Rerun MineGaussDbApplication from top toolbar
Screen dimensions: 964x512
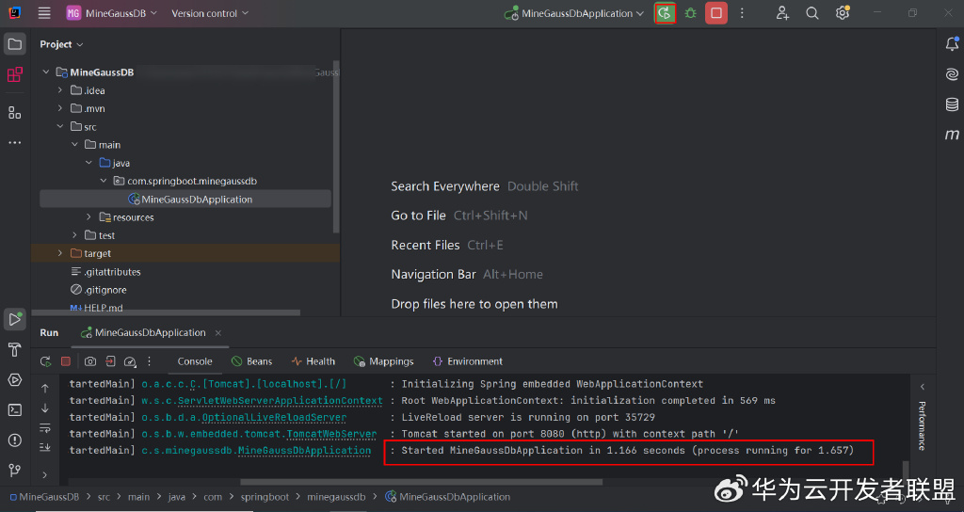(x=665, y=13)
